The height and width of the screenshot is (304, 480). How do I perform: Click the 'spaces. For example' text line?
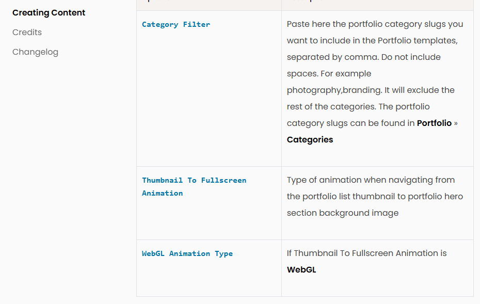click(x=329, y=73)
